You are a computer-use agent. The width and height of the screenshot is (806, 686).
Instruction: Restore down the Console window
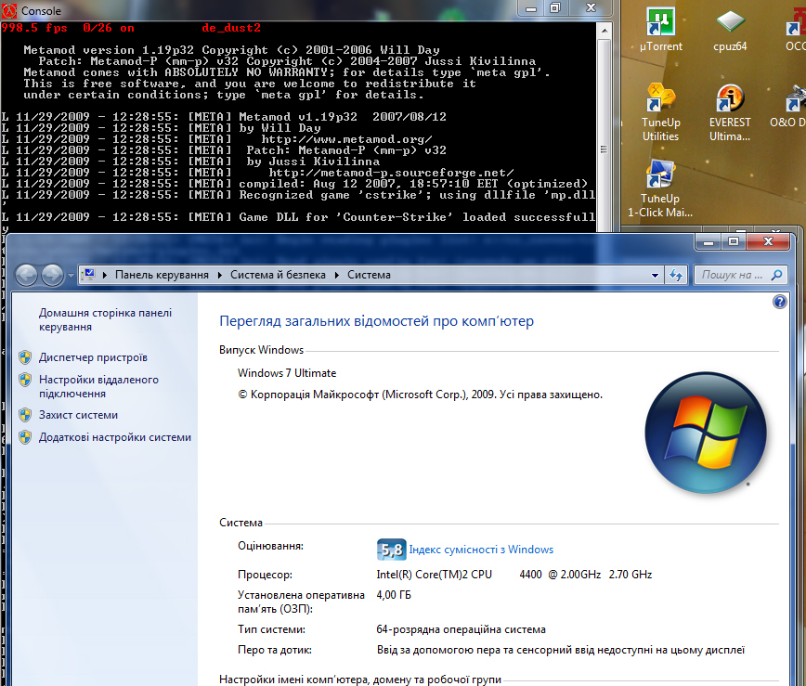tap(555, 8)
